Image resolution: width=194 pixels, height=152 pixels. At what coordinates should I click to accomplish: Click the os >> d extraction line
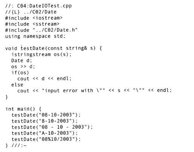tap(23, 66)
